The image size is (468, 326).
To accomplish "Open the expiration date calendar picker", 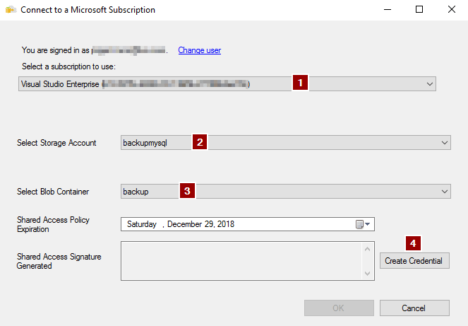I will 363,224.
